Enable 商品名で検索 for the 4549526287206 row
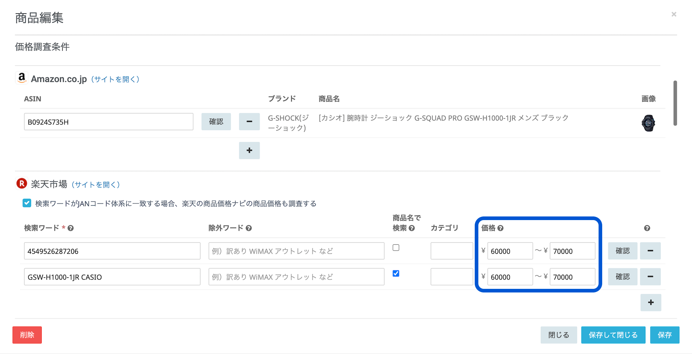This screenshot has height=354, width=692. point(396,248)
